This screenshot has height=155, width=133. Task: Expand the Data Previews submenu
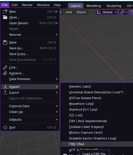point(57,79)
